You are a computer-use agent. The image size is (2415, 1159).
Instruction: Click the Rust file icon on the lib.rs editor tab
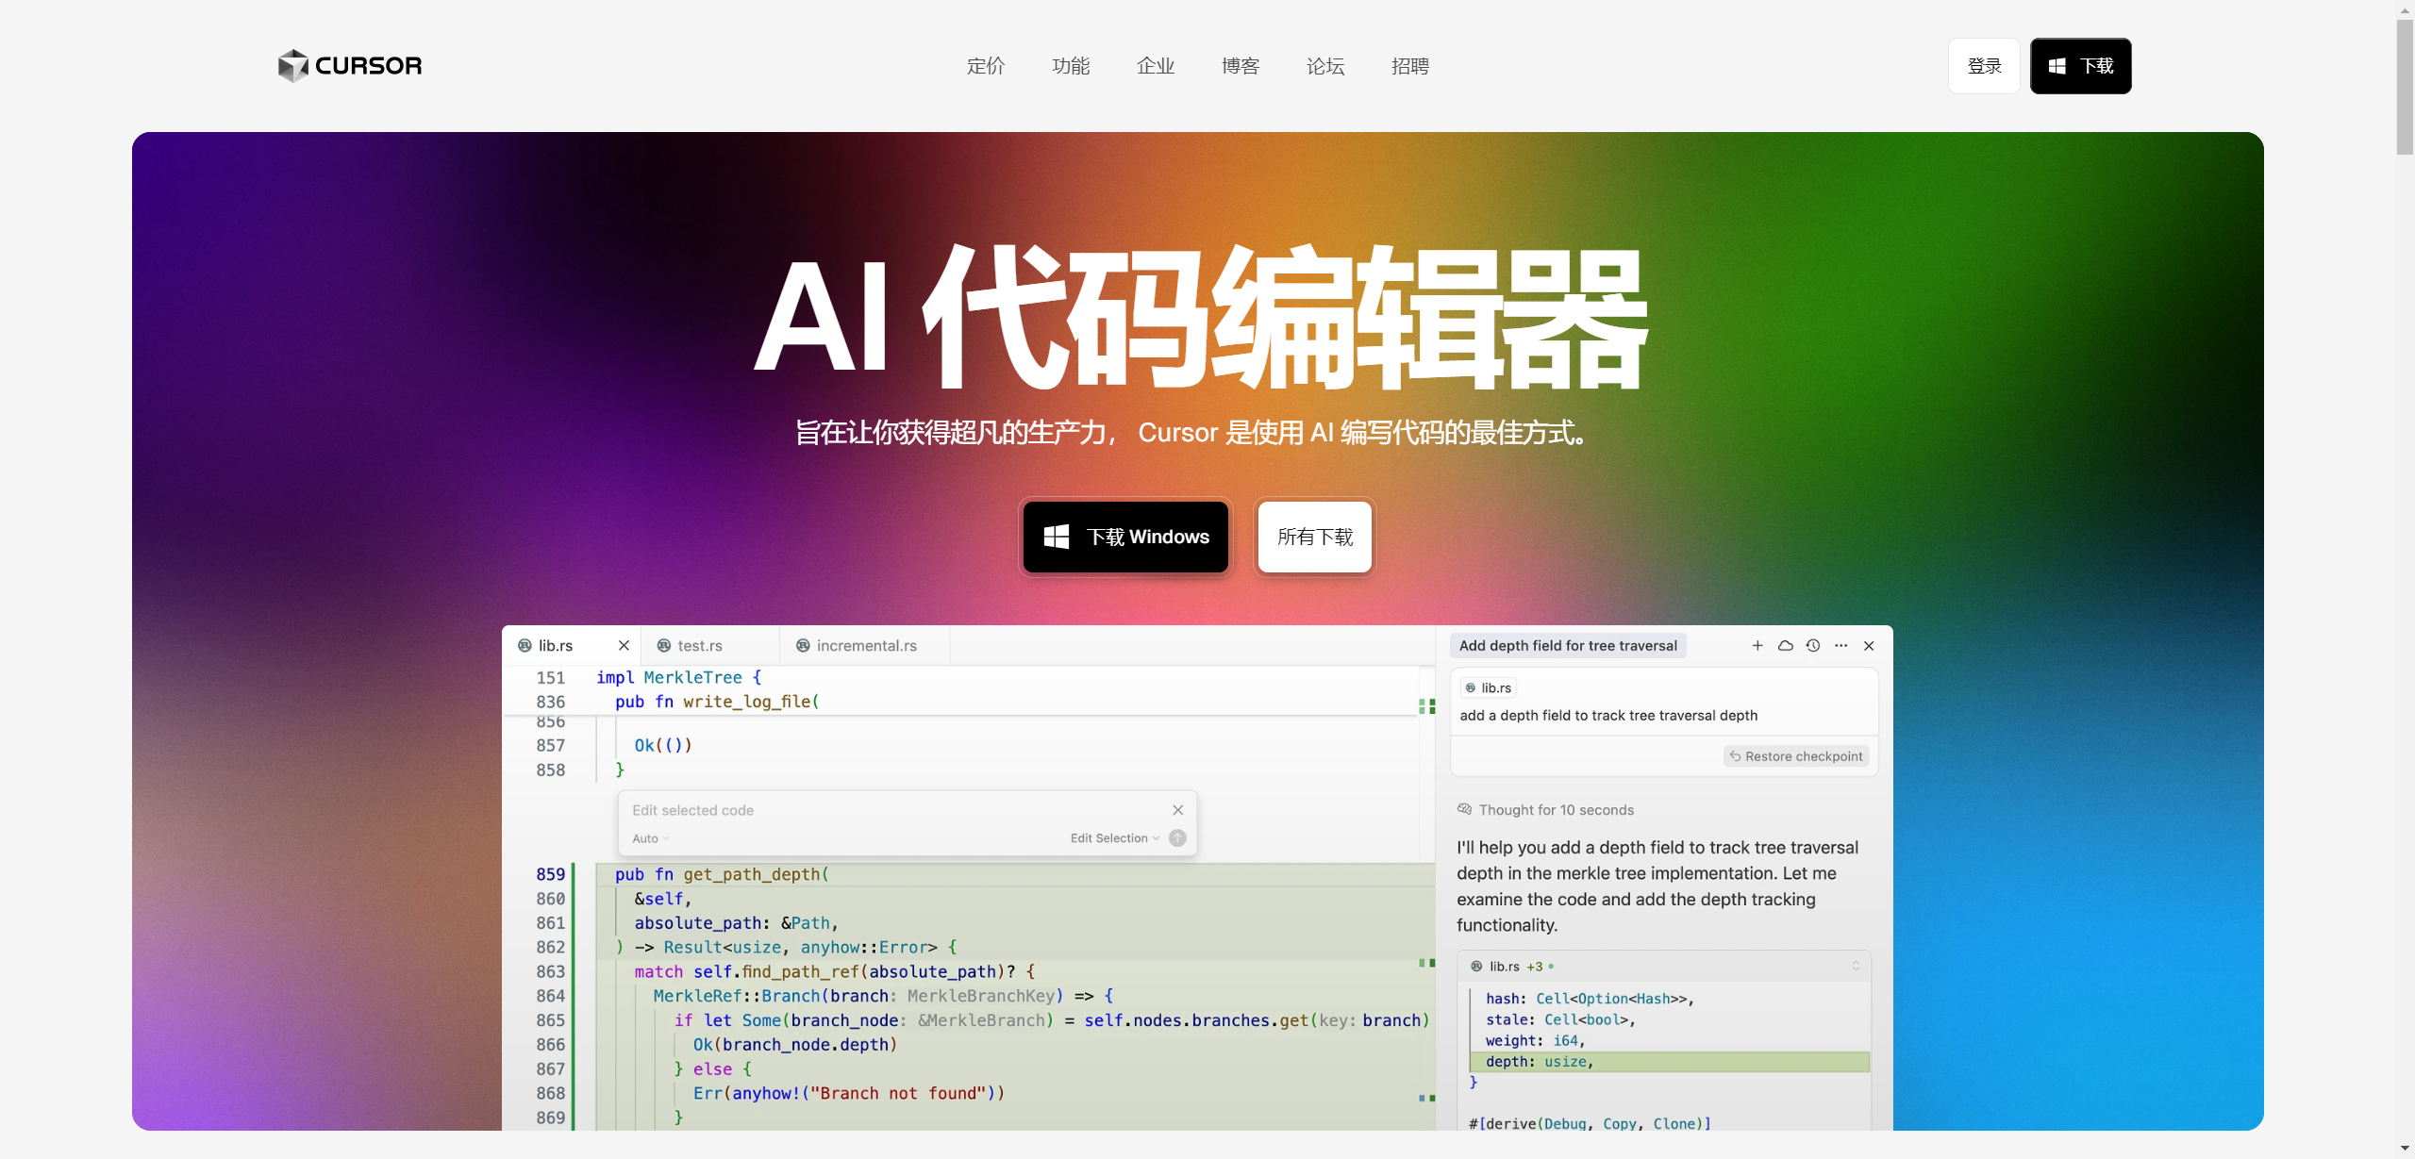click(525, 646)
